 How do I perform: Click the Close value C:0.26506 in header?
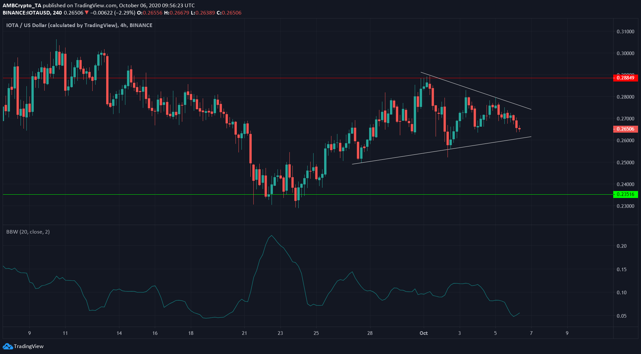pyautogui.click(x=229, y=13)
